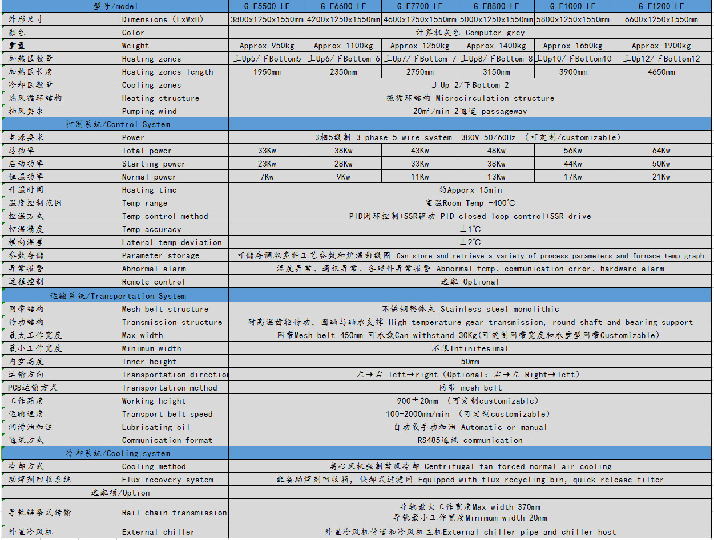The image size is (714, 540).
Task: Click the Computer grey color cell
Action: pos(470,33)
